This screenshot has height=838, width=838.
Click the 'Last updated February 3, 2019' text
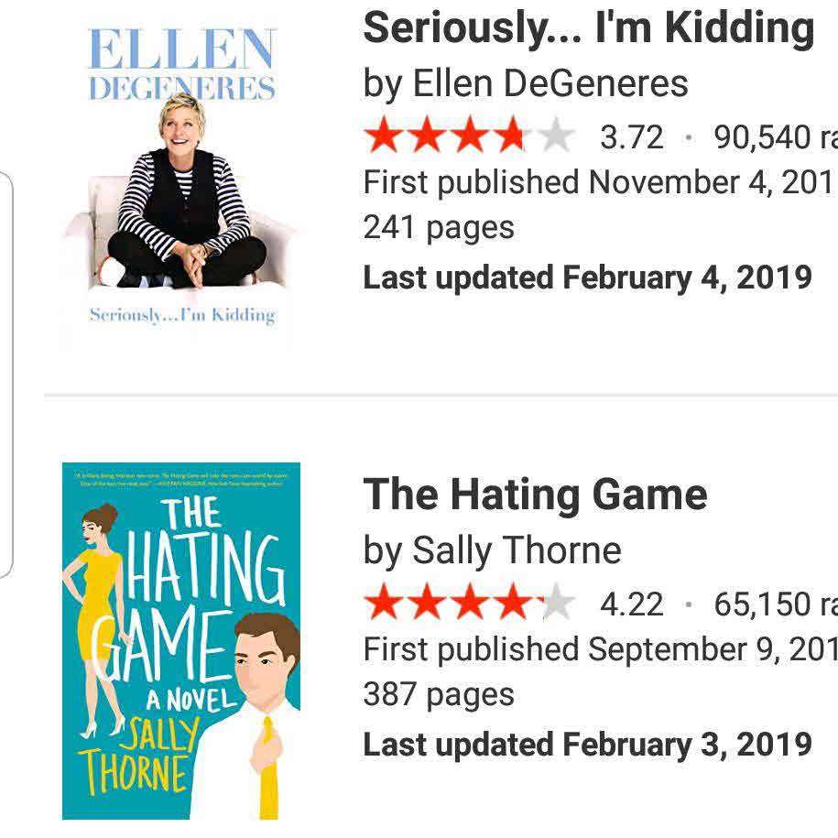587,744
